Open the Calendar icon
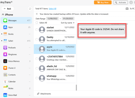This screenshot has width=135, height=98. pos(5,82)
